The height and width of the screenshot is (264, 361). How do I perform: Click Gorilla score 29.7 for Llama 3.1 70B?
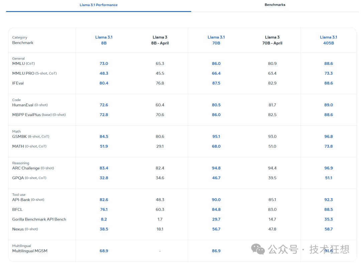pos(216,219)
